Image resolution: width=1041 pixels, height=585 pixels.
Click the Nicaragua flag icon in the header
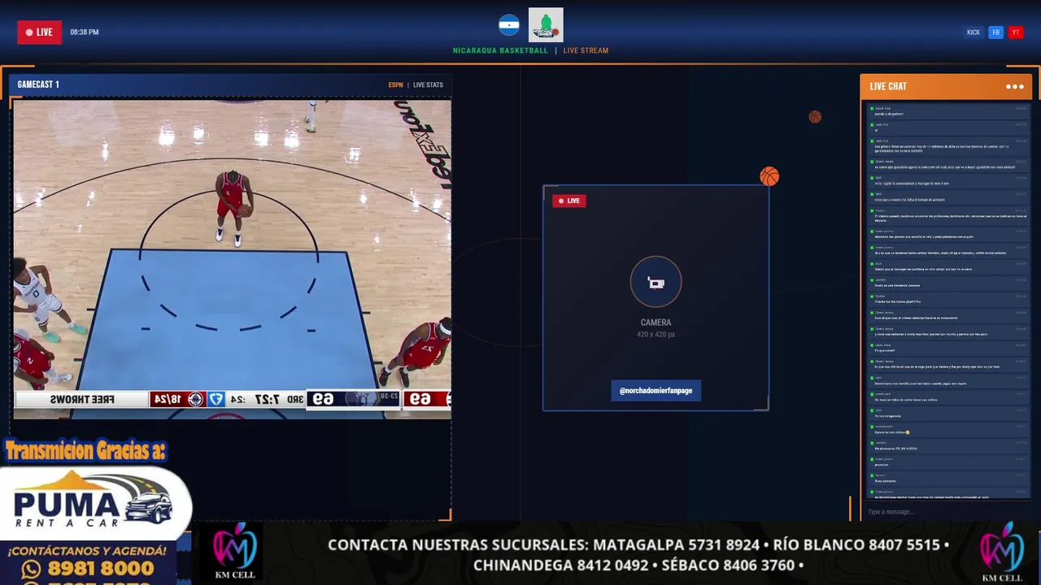click(509, 25)
